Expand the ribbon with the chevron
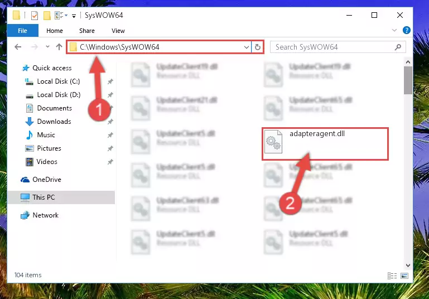This screenshot has height=299, width=429. (394, 30)
